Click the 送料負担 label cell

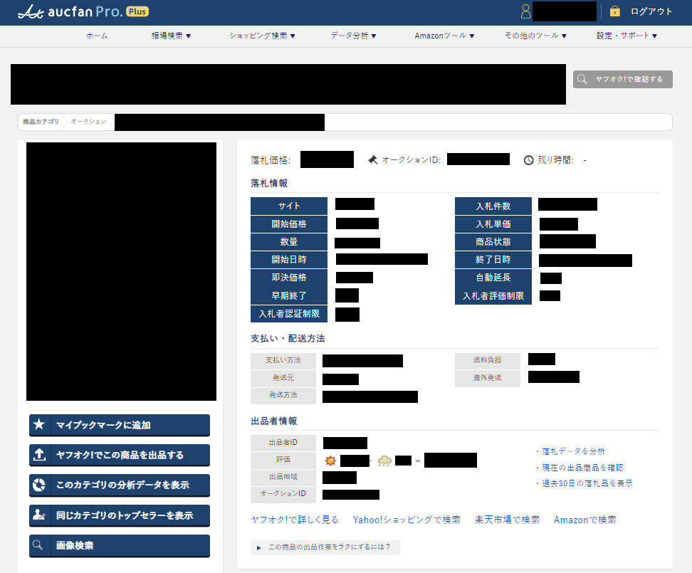(487, 360)
